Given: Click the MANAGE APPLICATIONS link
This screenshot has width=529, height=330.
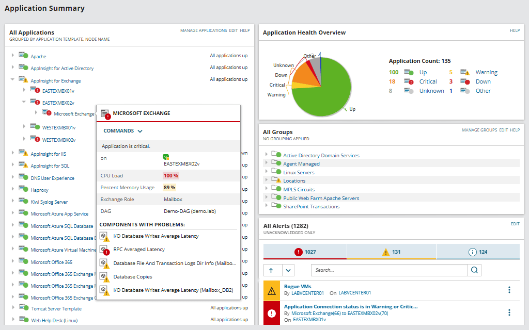Looking at the screenshot, I should 204,30.
